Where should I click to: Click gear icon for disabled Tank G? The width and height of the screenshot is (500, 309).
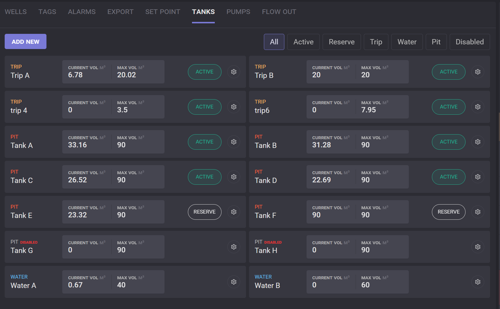[x=233, y=247]
